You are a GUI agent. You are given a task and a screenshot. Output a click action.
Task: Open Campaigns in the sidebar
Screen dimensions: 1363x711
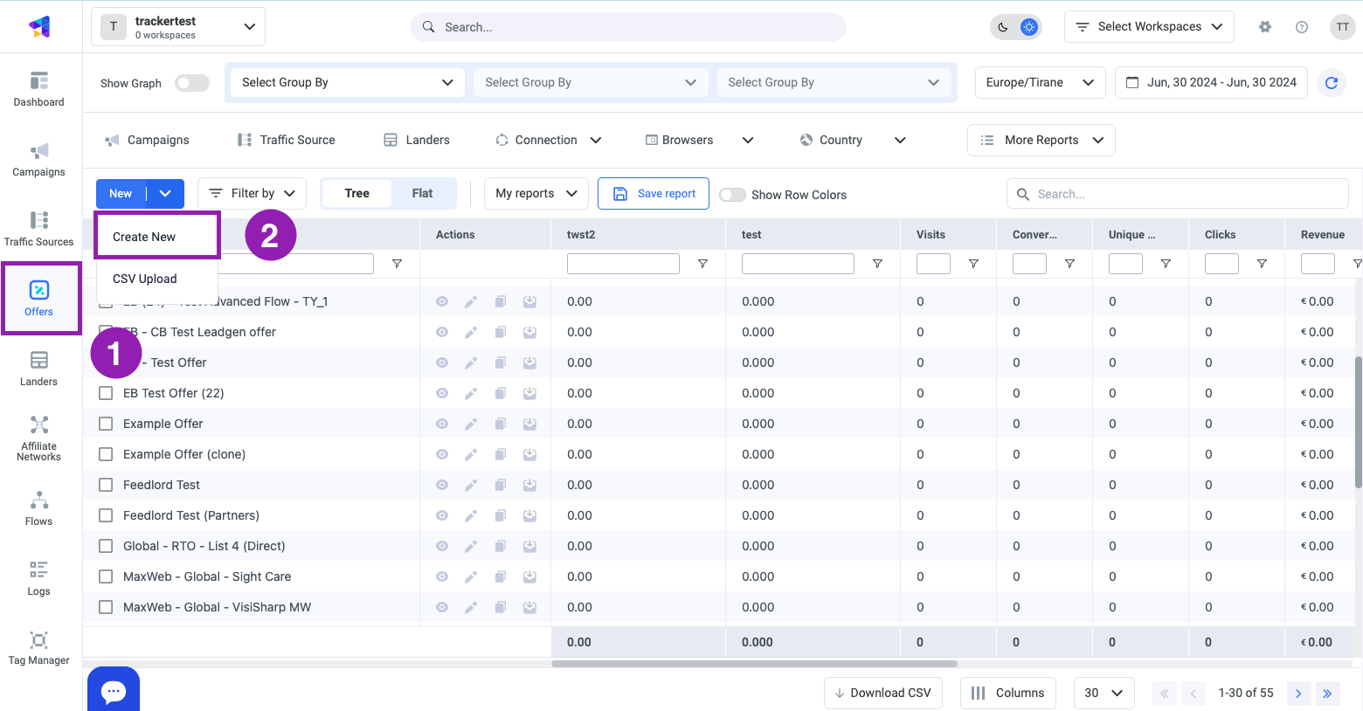(38, 159)
